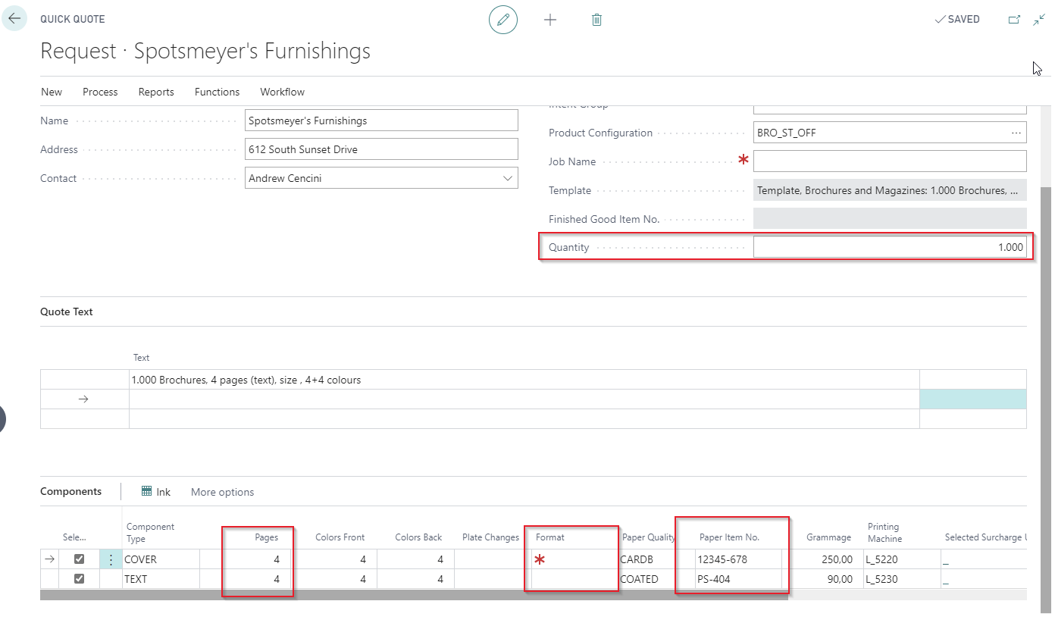The height and width of the screenshot is (623, 1055).
Task: Click the Component Type column header
Action: point(150,532)
